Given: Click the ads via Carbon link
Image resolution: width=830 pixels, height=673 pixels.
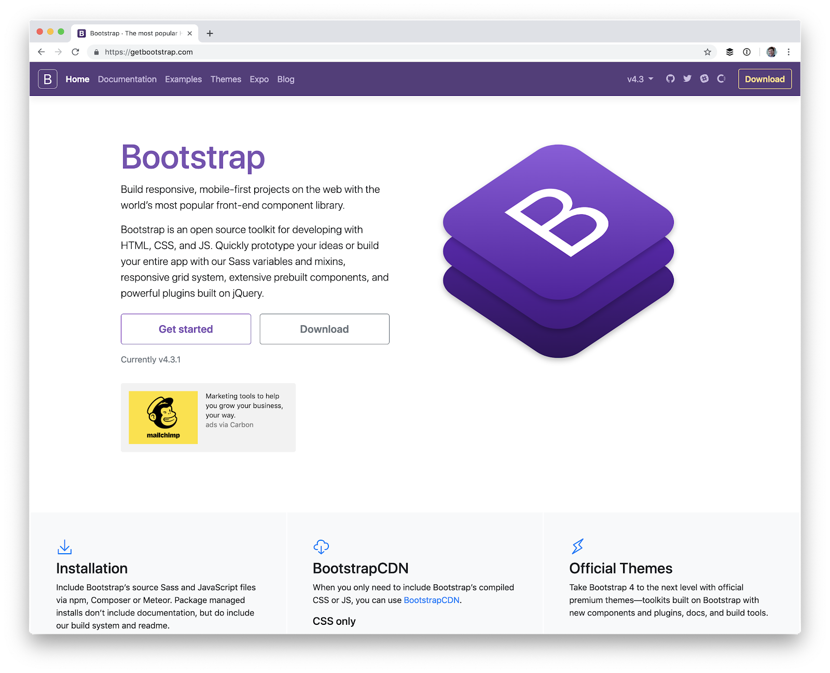Looking at the screenshot, I should pyautogui.click(x=229, y=425).
